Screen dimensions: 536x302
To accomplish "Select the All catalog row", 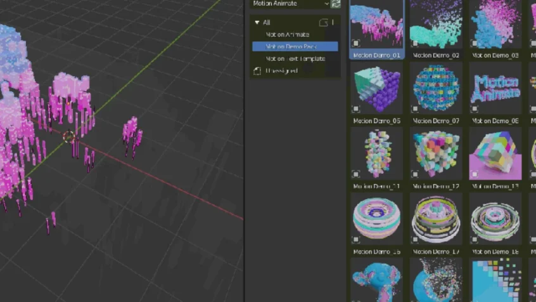I will tap(295, 23).
